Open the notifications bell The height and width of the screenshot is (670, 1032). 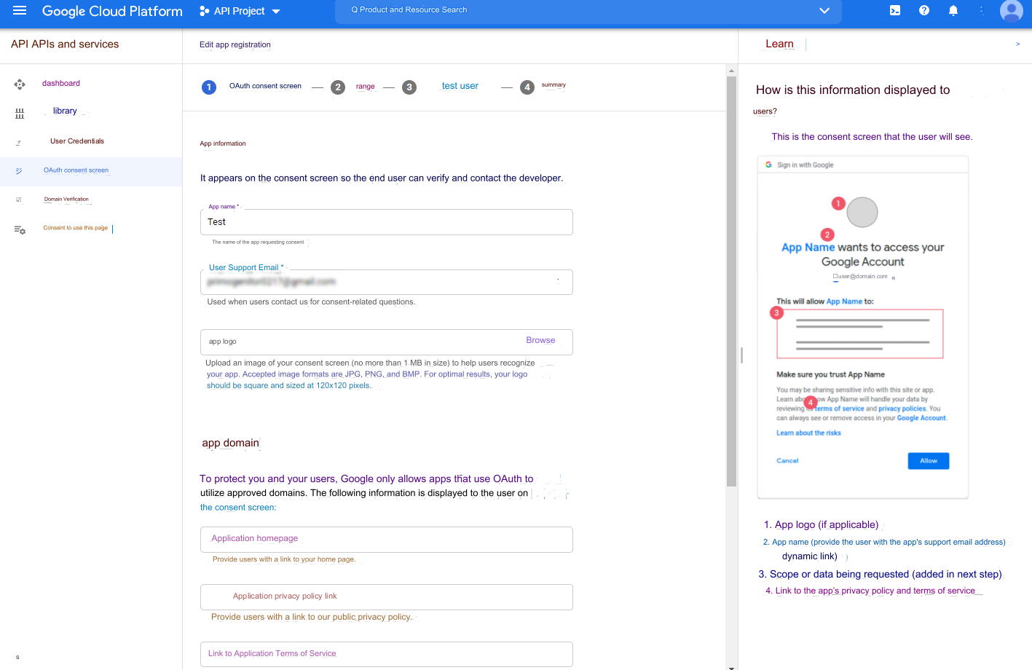coord(953,10)
